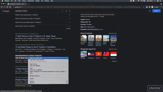
Task: Choose Open Link in New Window
Action: 48,60
